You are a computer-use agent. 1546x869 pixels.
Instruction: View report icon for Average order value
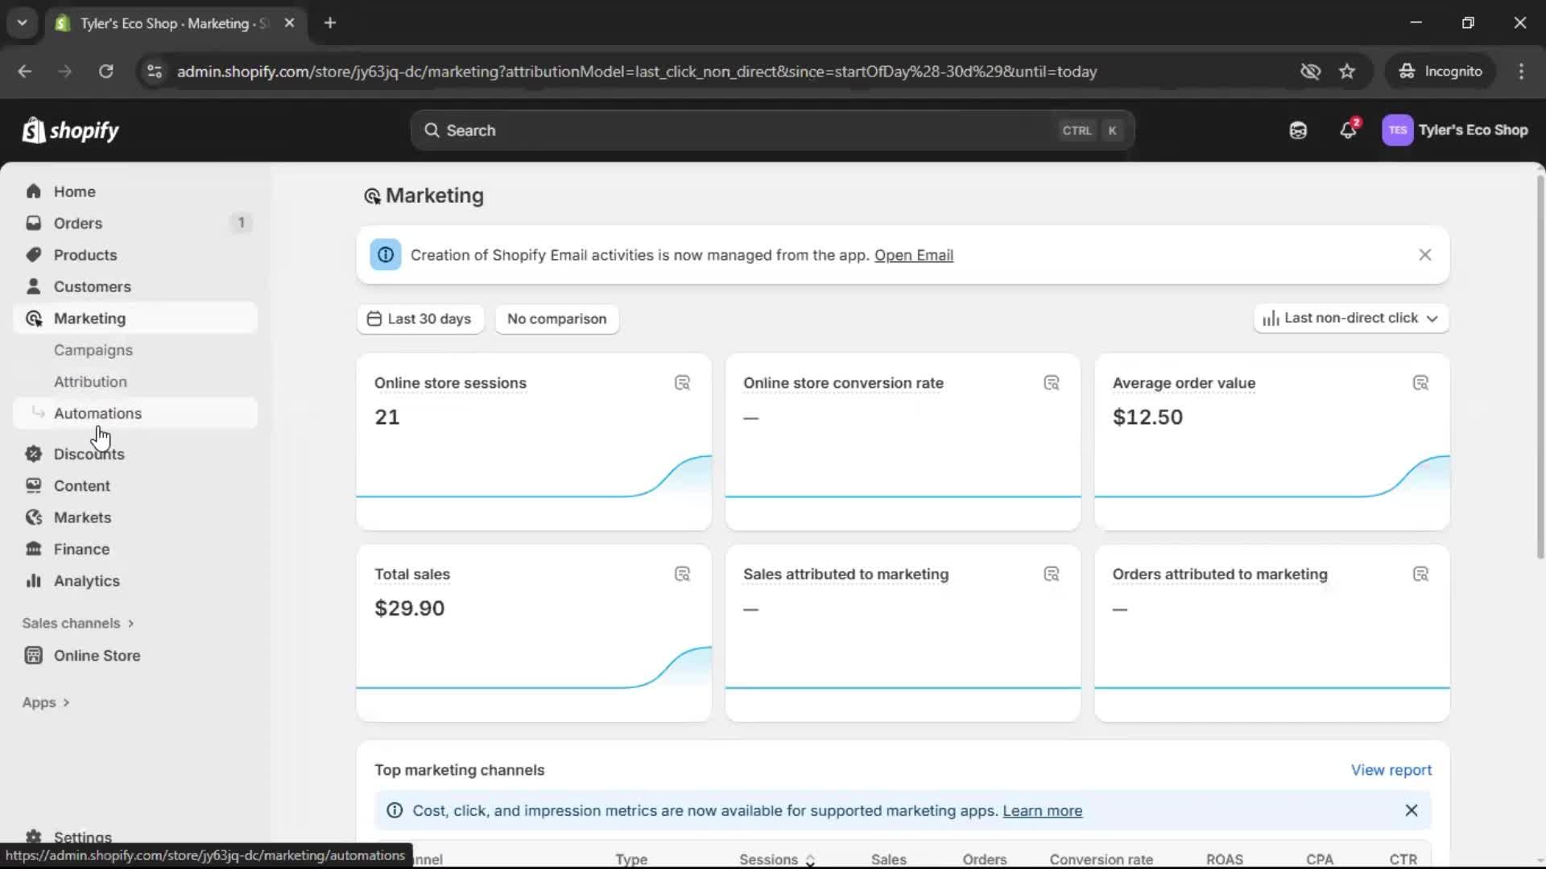tap(1420, 383)
